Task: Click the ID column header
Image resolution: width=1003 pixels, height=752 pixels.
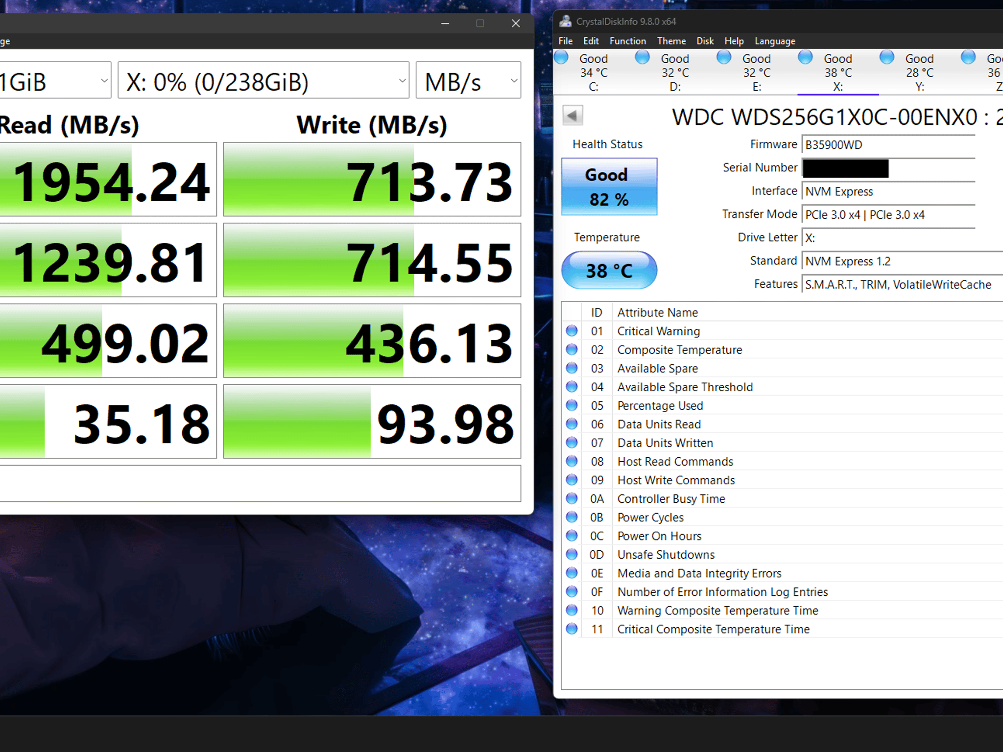Action: click(597, 312)
